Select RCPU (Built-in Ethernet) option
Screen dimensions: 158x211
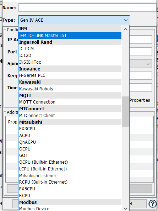(70, 182)
